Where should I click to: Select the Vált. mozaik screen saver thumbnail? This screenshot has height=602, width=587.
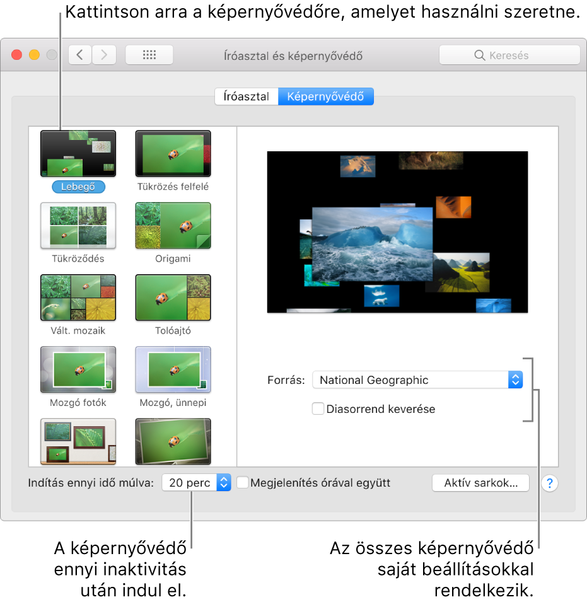pyautogui.click(x=78, y=298)
